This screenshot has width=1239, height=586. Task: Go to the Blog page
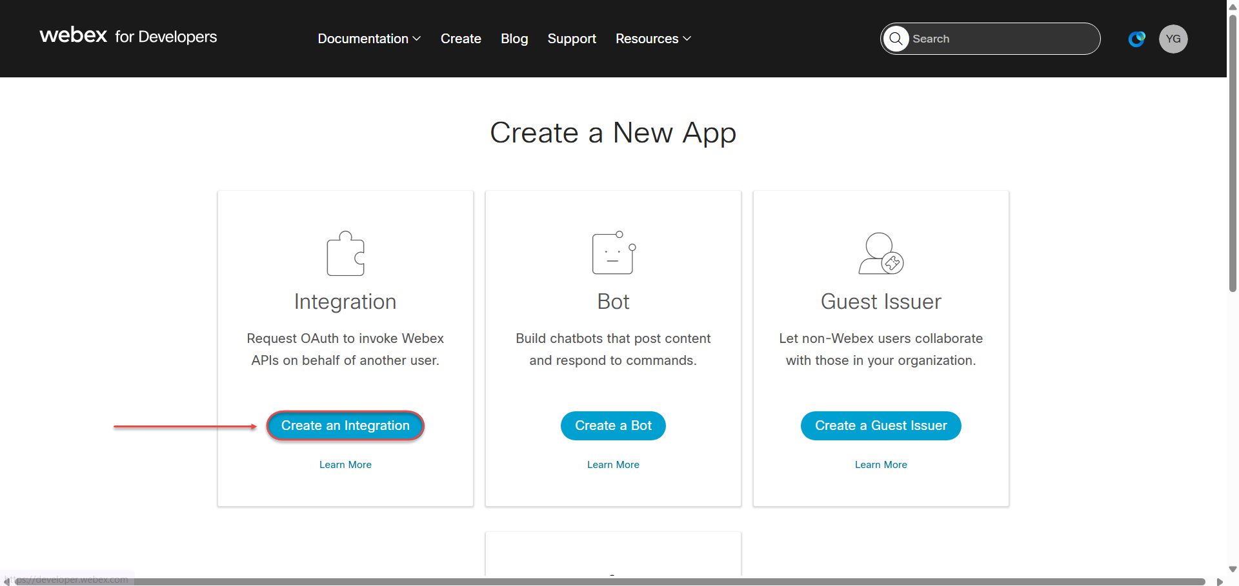pyautogui.click(x=514, y=39)
